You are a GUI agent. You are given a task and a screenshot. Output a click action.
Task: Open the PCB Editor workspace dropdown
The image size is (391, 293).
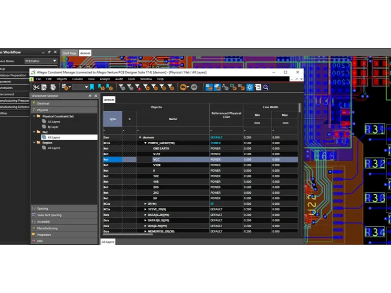55,61
